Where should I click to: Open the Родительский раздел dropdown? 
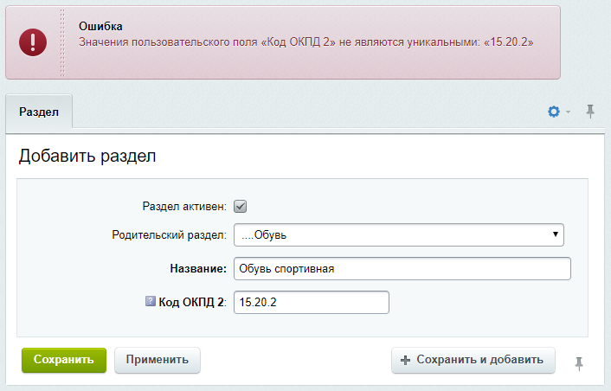(399, 234)
